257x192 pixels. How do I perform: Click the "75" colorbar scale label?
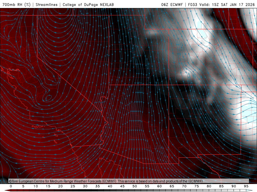click(197, 186)
